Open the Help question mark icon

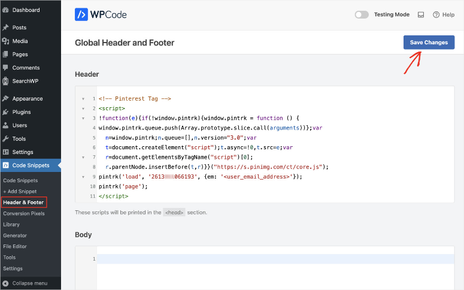click(x=436, y=15)
